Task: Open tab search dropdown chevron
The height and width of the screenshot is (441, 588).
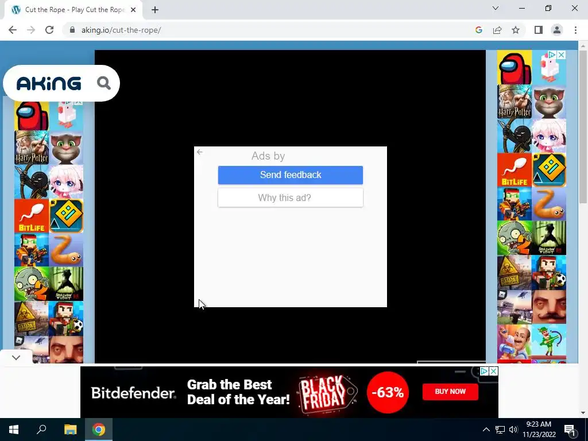Action: pos(496,8)
